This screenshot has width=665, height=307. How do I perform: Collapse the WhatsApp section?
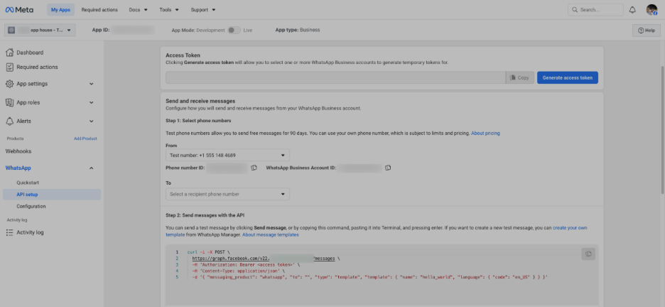pyautogui.click(x=91, y=168)
